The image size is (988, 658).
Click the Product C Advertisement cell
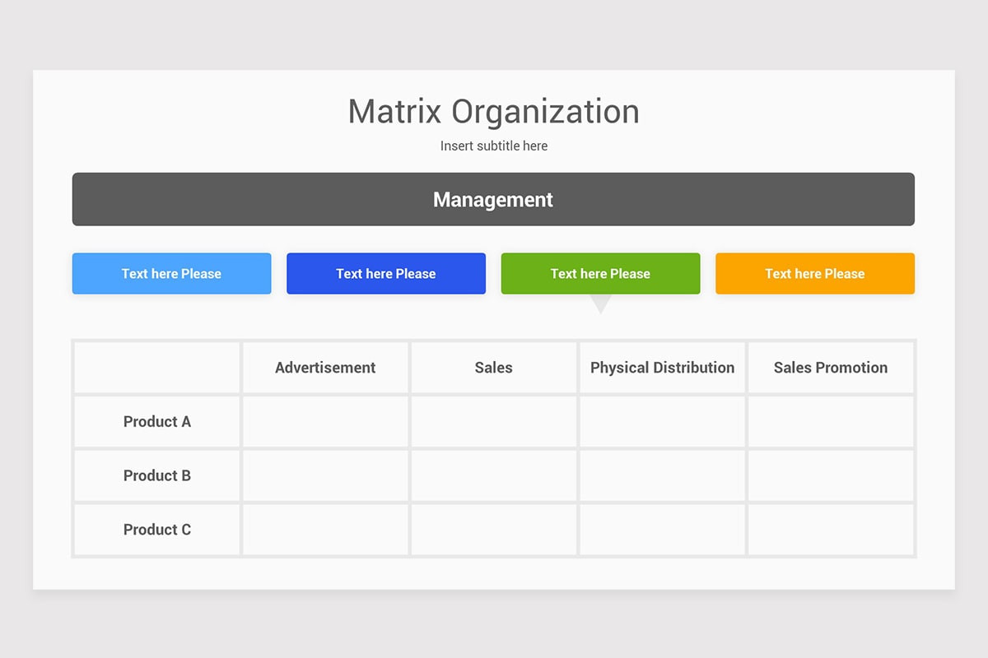coord(325,530)
